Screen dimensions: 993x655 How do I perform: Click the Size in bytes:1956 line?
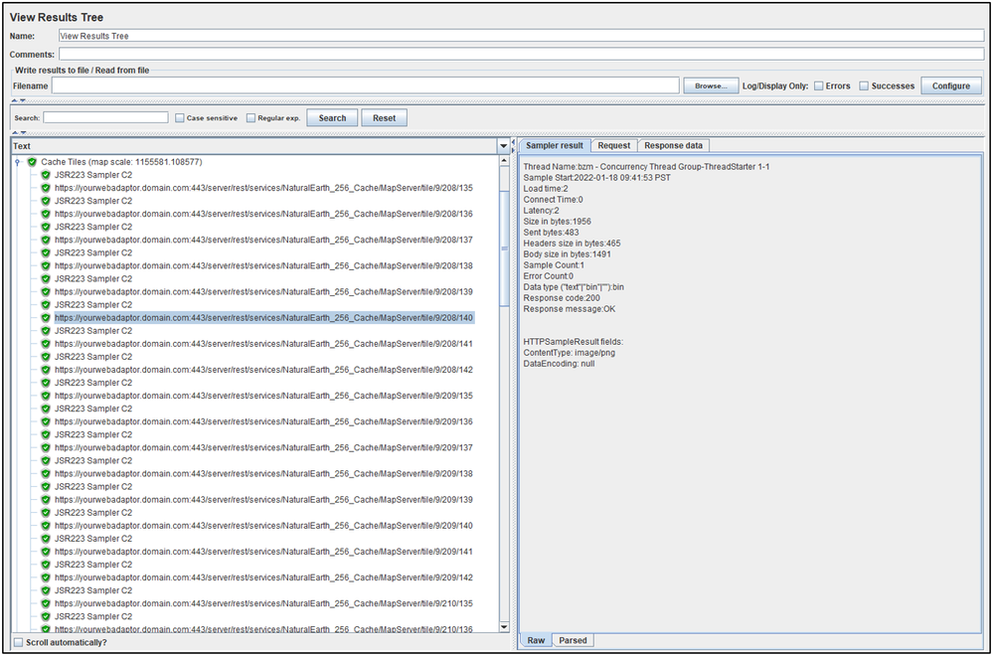(557, 222)
